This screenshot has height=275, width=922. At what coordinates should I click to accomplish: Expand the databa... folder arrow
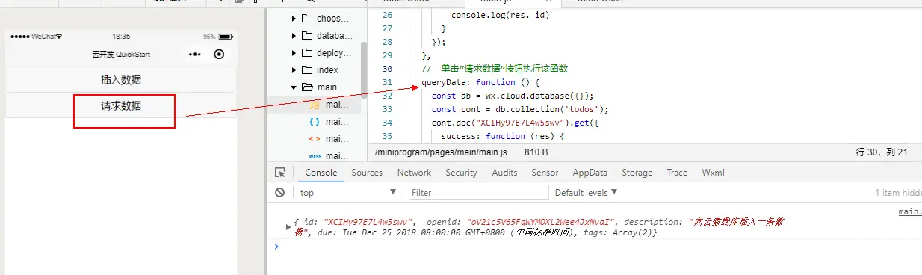pyautogui.click(x=294, y=36)
